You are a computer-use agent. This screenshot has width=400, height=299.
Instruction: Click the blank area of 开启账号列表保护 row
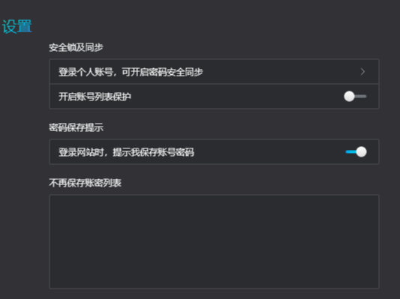(x=237, y=97)
